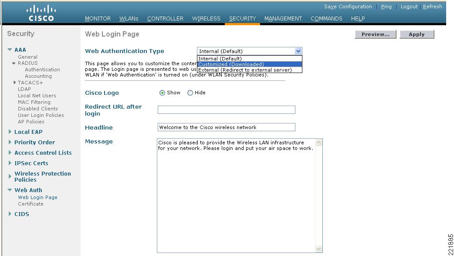This screenshot has width=454, height=256.
Task: Open RADIUS Authentication page
Action: [42, 70]
